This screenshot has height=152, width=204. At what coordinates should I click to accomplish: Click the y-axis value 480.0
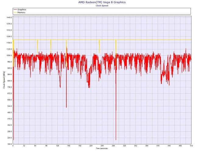(9, 113)
